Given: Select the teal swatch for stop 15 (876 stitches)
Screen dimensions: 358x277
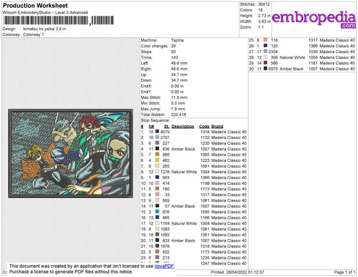Looking at the screenshot, I should pos(157,212).
